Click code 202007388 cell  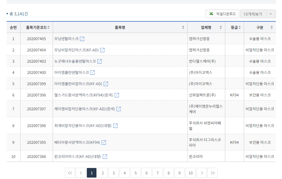(x=36, y=156)
